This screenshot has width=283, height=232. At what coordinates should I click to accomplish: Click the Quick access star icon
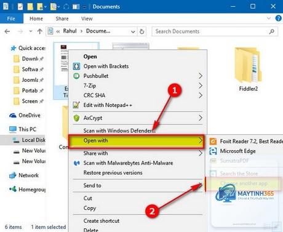point(14,48)
